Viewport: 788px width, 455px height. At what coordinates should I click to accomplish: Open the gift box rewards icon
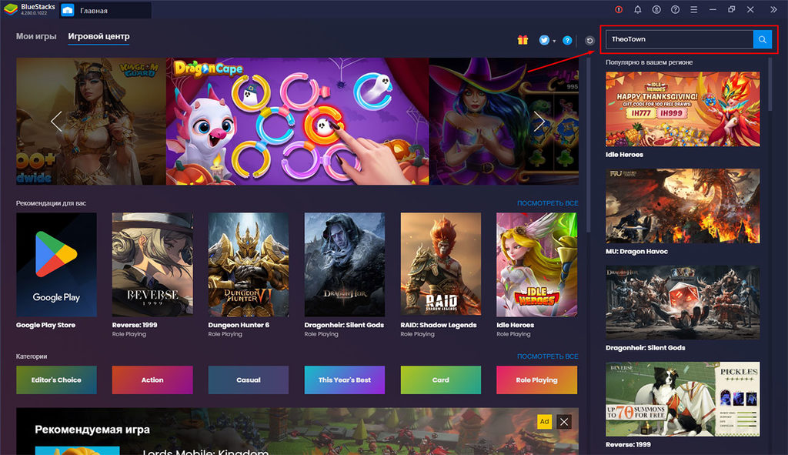click(x=523, y=40)
